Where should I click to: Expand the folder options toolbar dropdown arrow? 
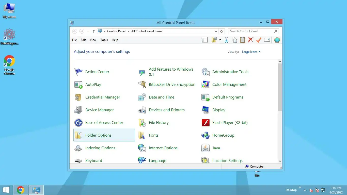[x=220, y=40]
